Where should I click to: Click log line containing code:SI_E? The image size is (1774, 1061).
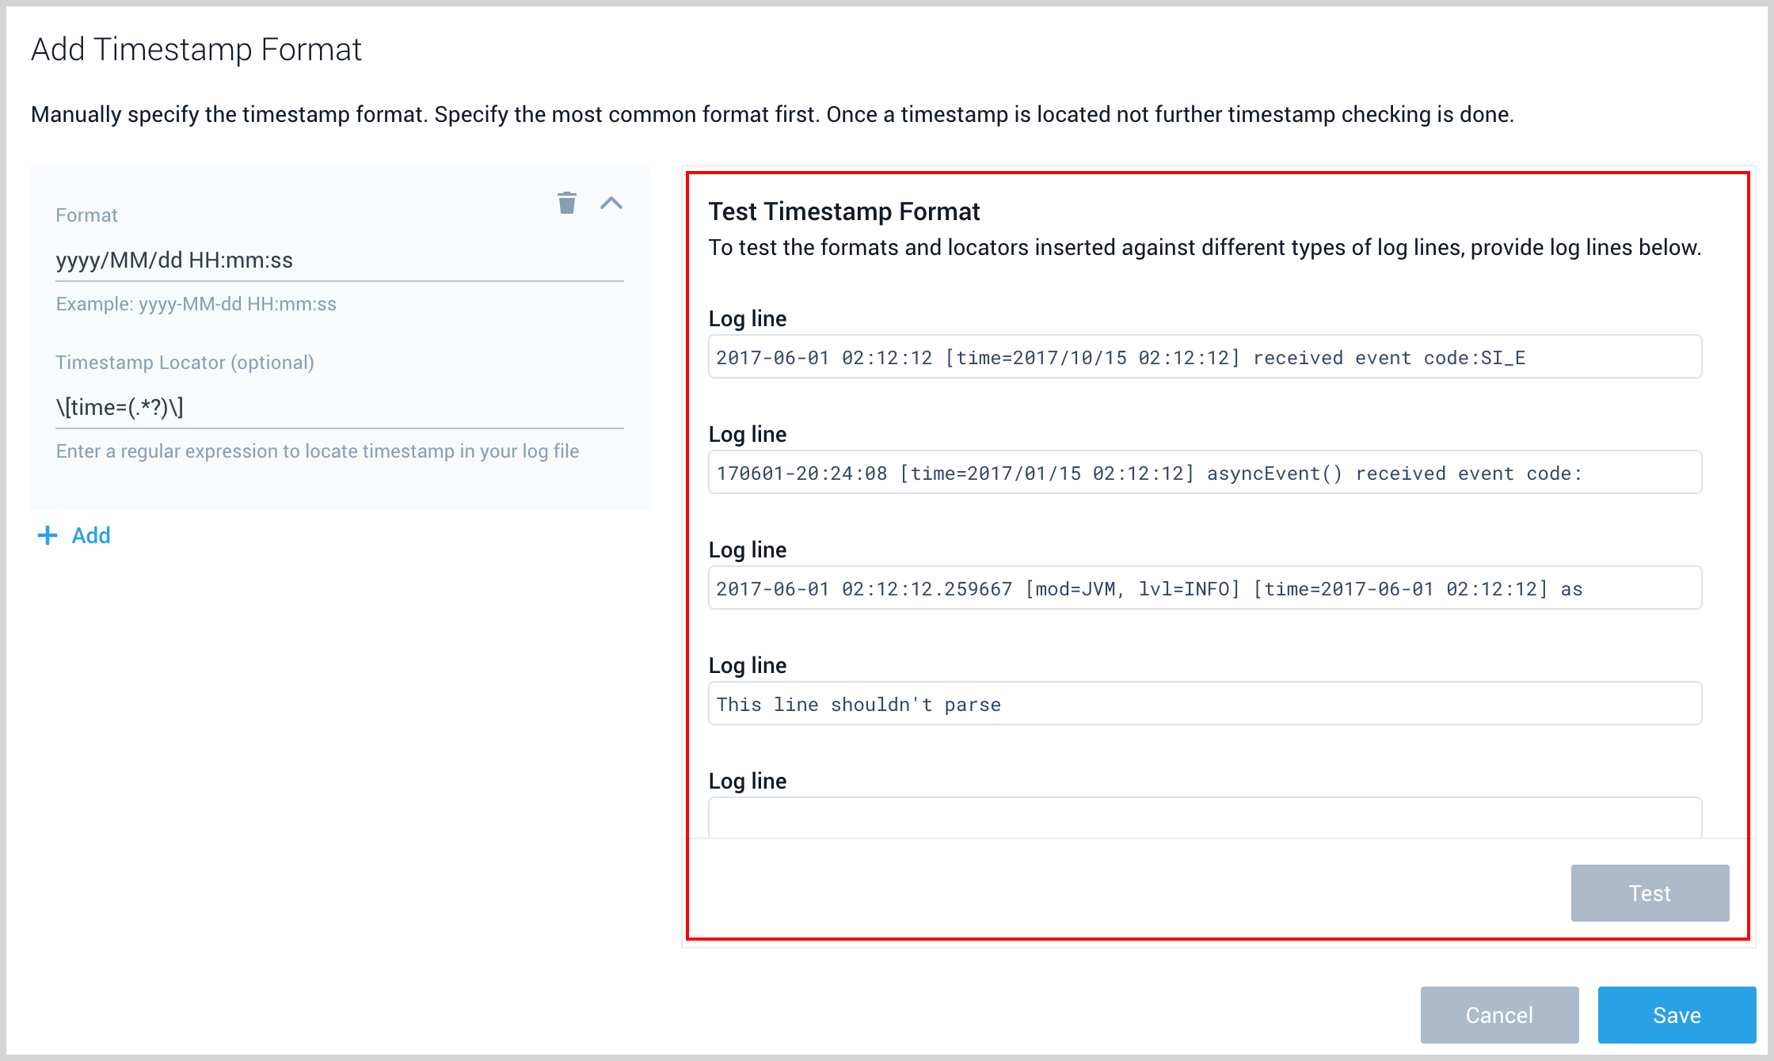pos(1204,357)
